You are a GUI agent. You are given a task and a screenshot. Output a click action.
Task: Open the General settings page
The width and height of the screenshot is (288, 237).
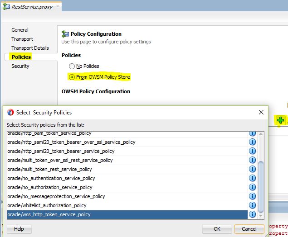tap(20, 30)
